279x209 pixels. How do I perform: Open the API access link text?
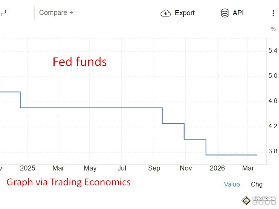coord(238,13)
